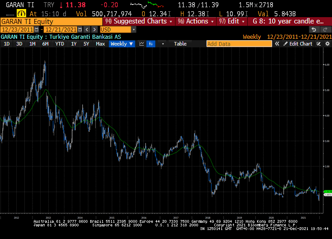Click the yellow gauge alert icon
Screen dimensions: 332x239
point(21,14)
